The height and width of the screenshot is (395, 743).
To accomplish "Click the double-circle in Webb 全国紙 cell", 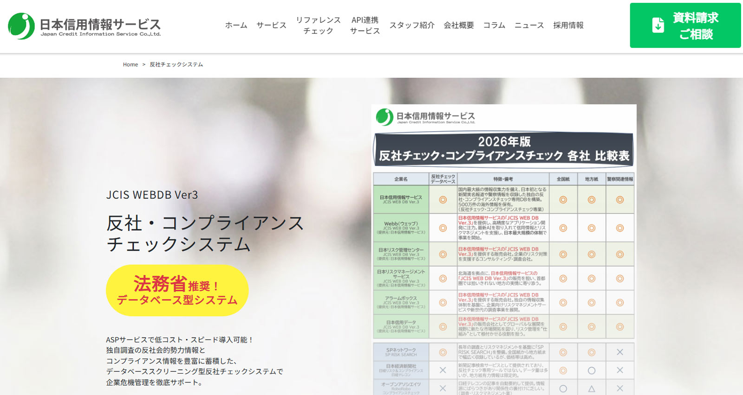I will (x=563, y=228).
